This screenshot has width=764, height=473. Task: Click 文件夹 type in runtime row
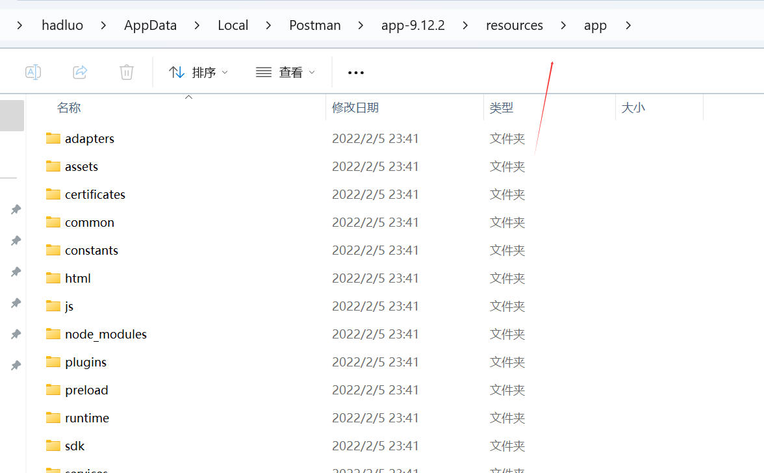[507, 418]
